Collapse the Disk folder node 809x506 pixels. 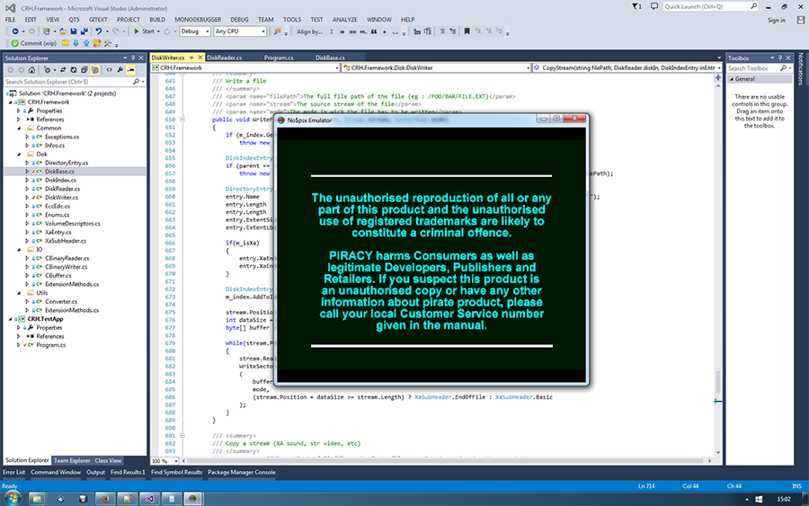click(19, 155)
